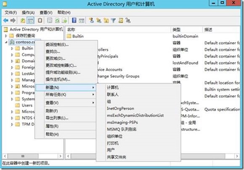Click the tree pane's horizontal scrollbar thumb
This screenshot has height=170, width=244.
[23, 156]
